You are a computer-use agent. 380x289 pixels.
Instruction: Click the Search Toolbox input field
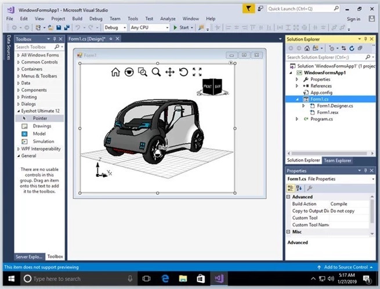pyautogui.click(x=35, y=47)
